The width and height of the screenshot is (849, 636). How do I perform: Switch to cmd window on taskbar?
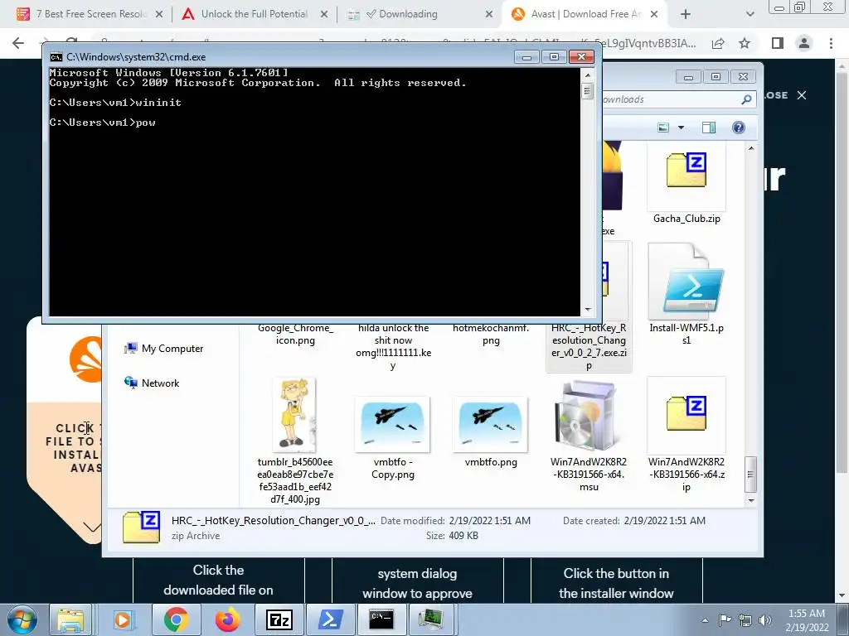[381, 619]
